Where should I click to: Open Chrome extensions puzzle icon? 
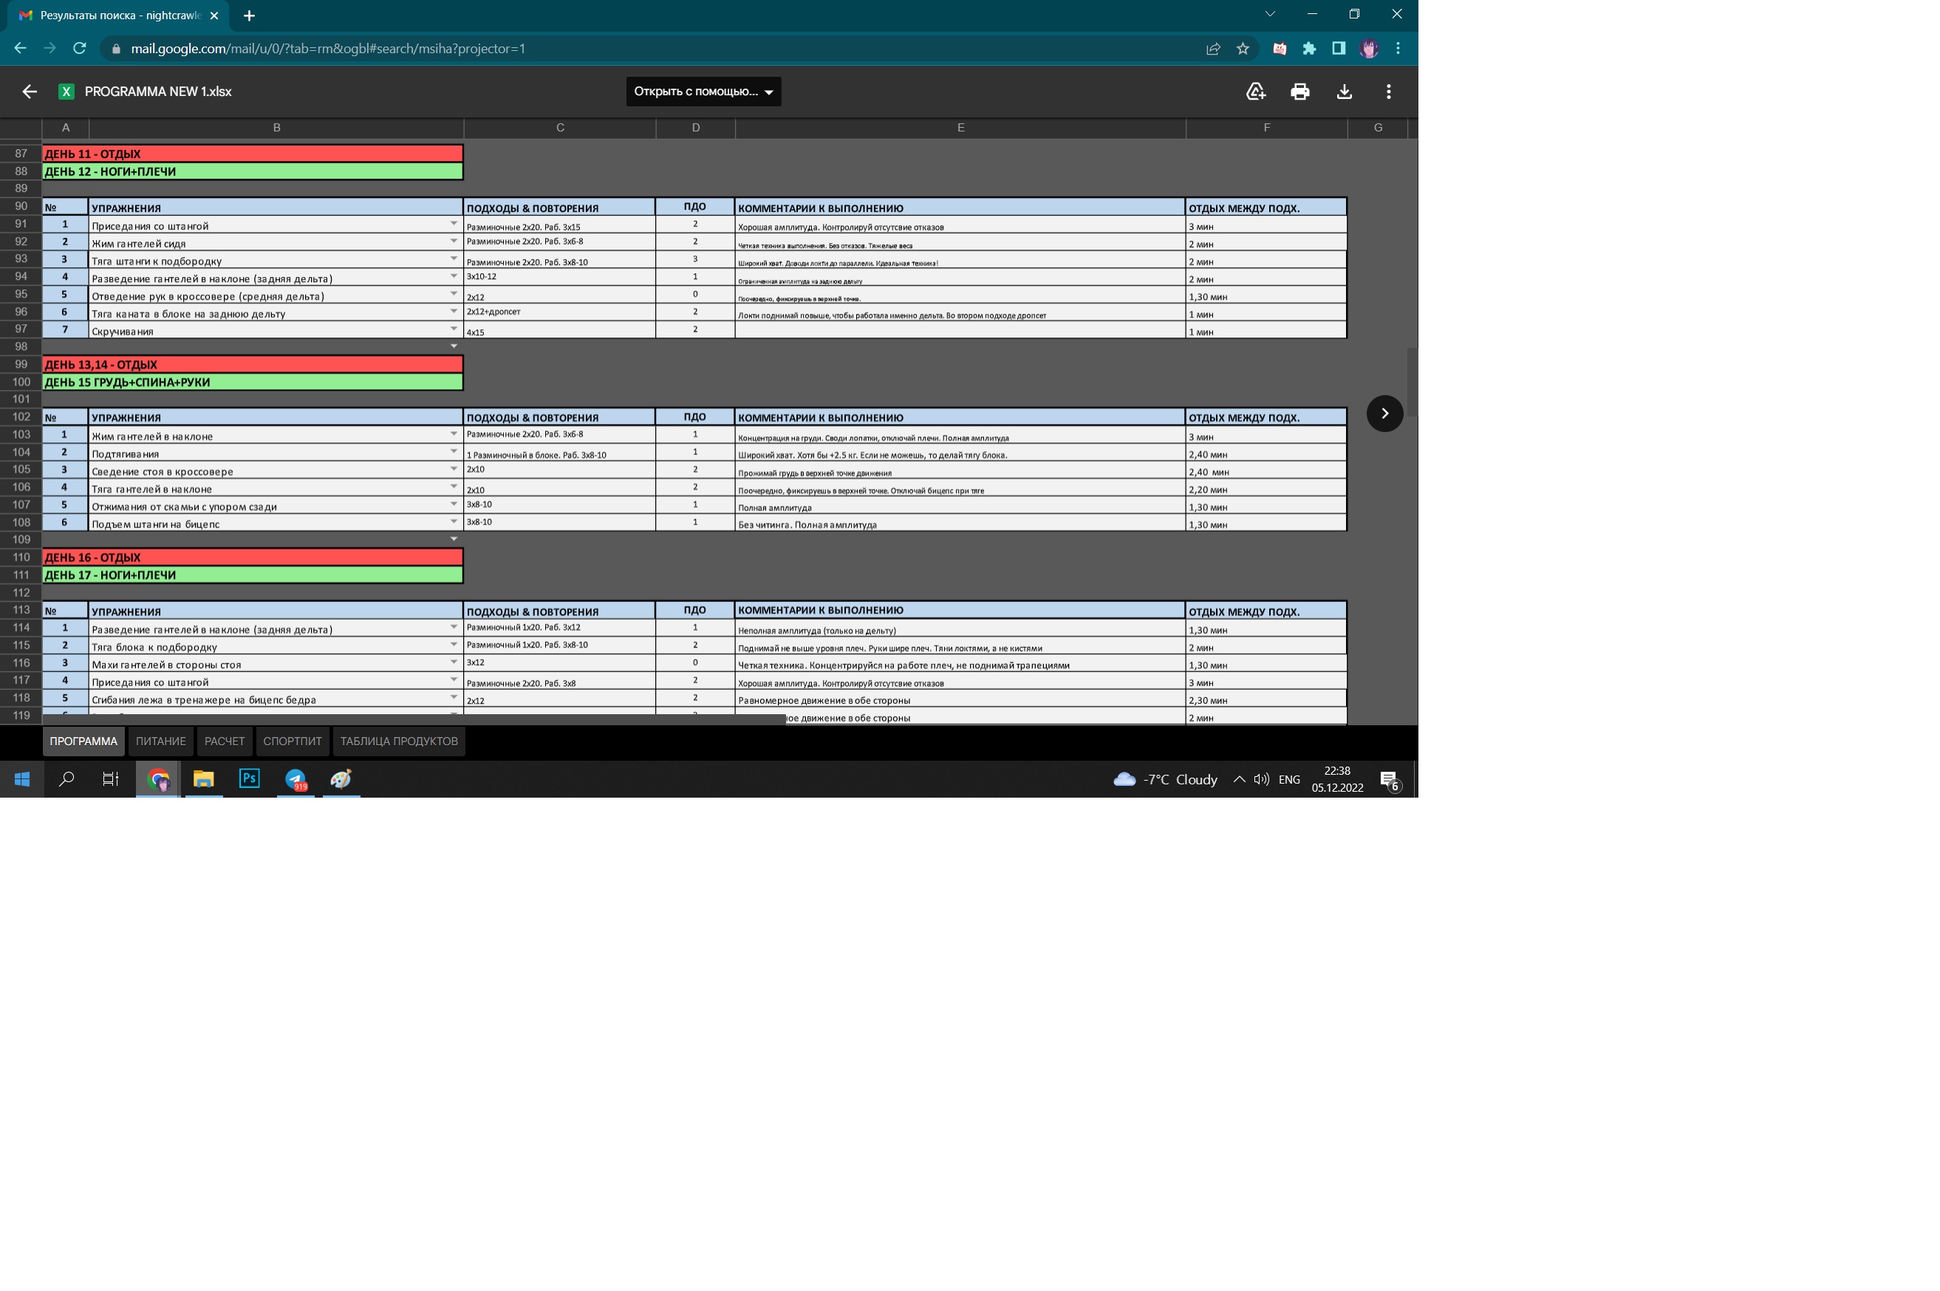[1308, 49]
